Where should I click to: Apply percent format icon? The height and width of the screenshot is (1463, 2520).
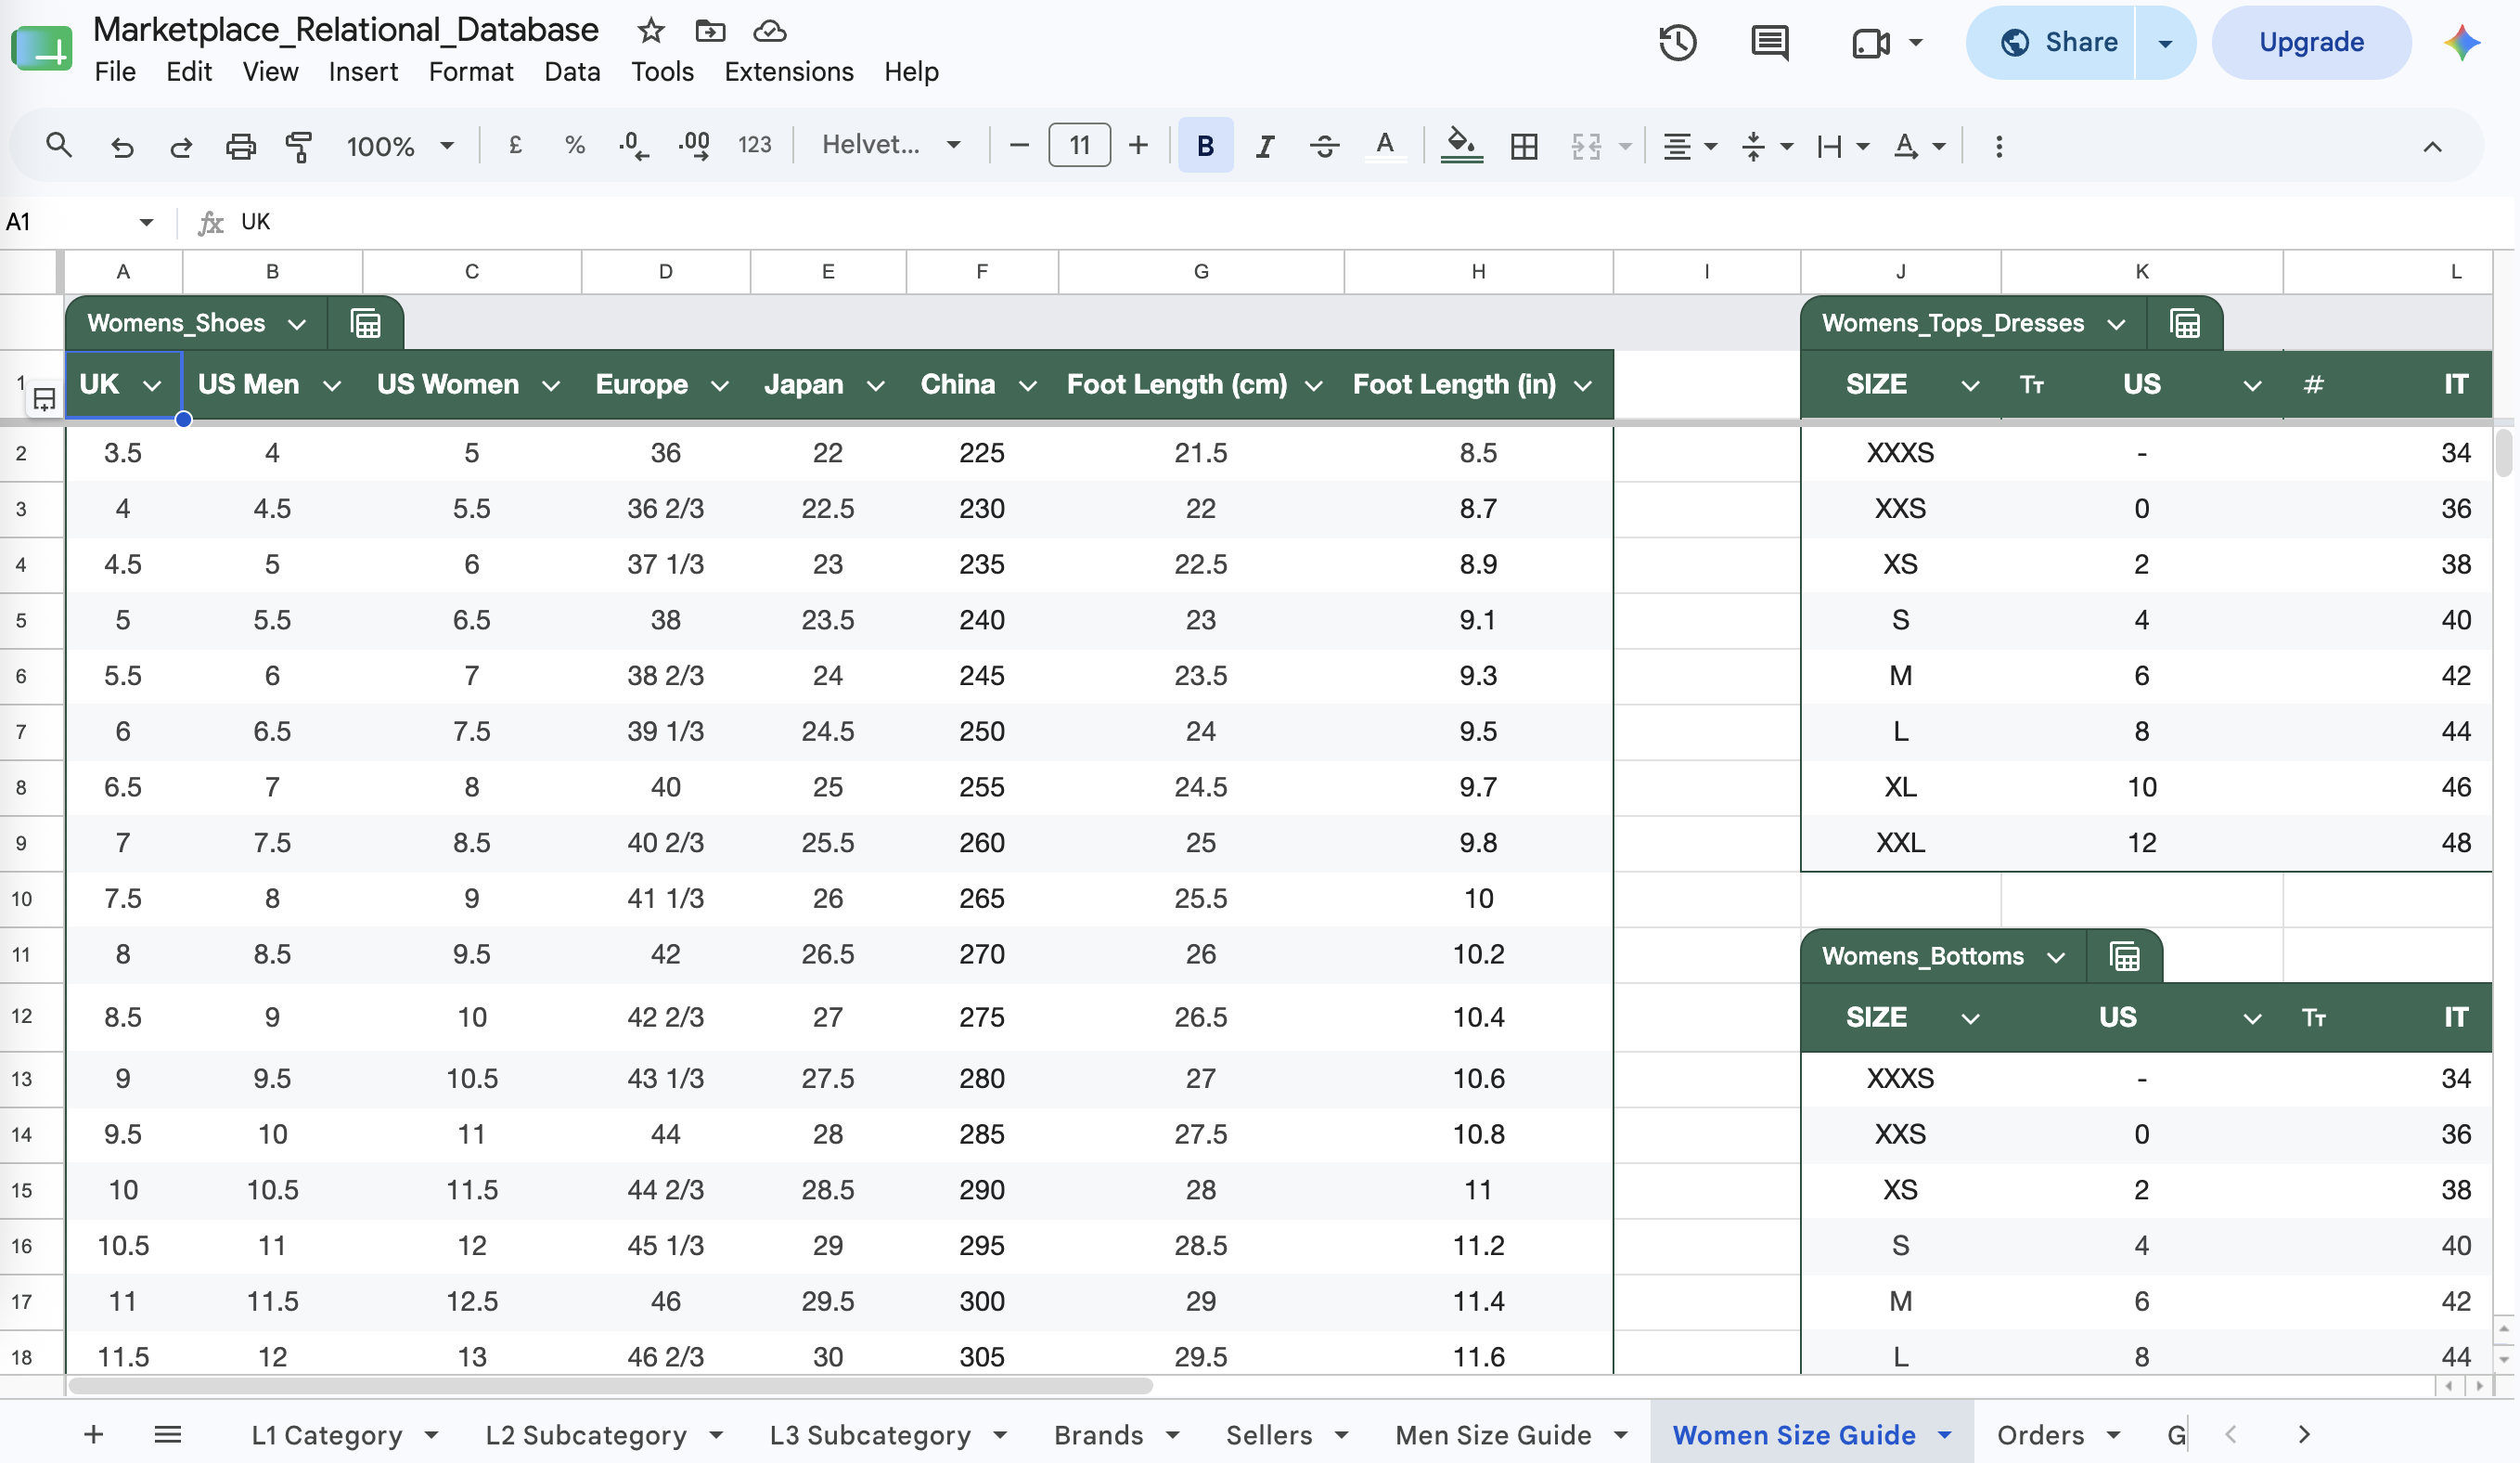coord(575,145)
